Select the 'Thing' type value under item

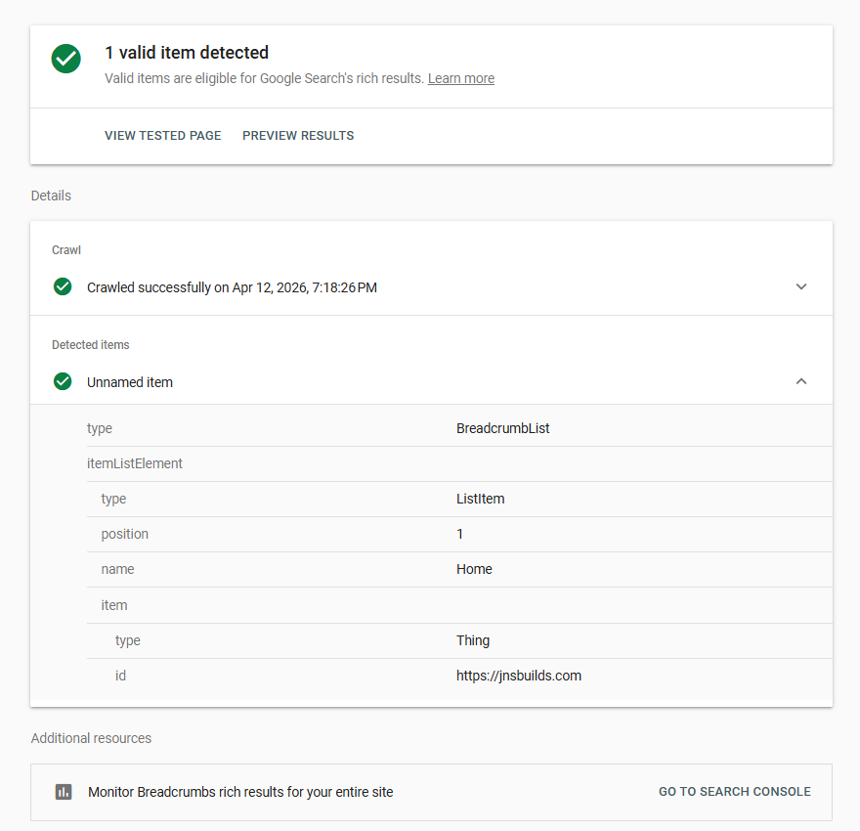pyautogui.click(x=472, y=639)
